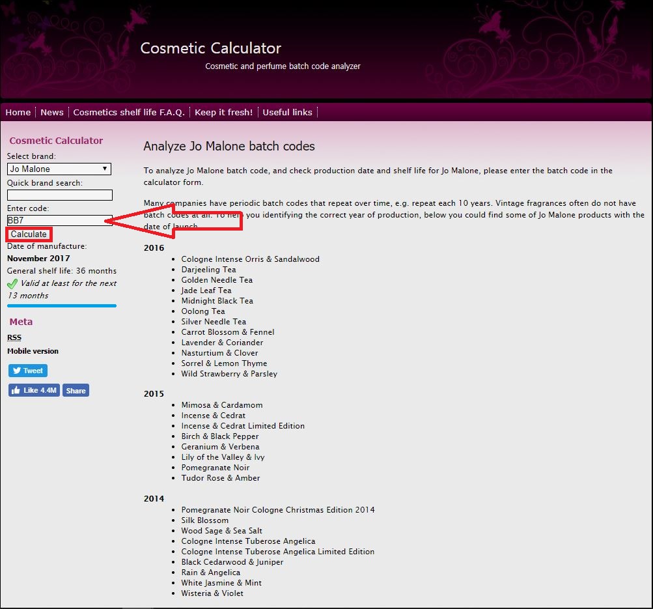Open the Keep it fresh! page
The width and height of the screenshot is (653, 609).
[224, 113]
